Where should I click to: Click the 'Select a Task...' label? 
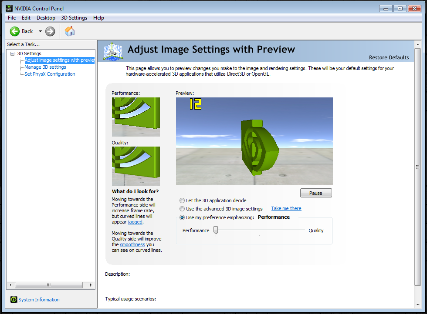24,44
